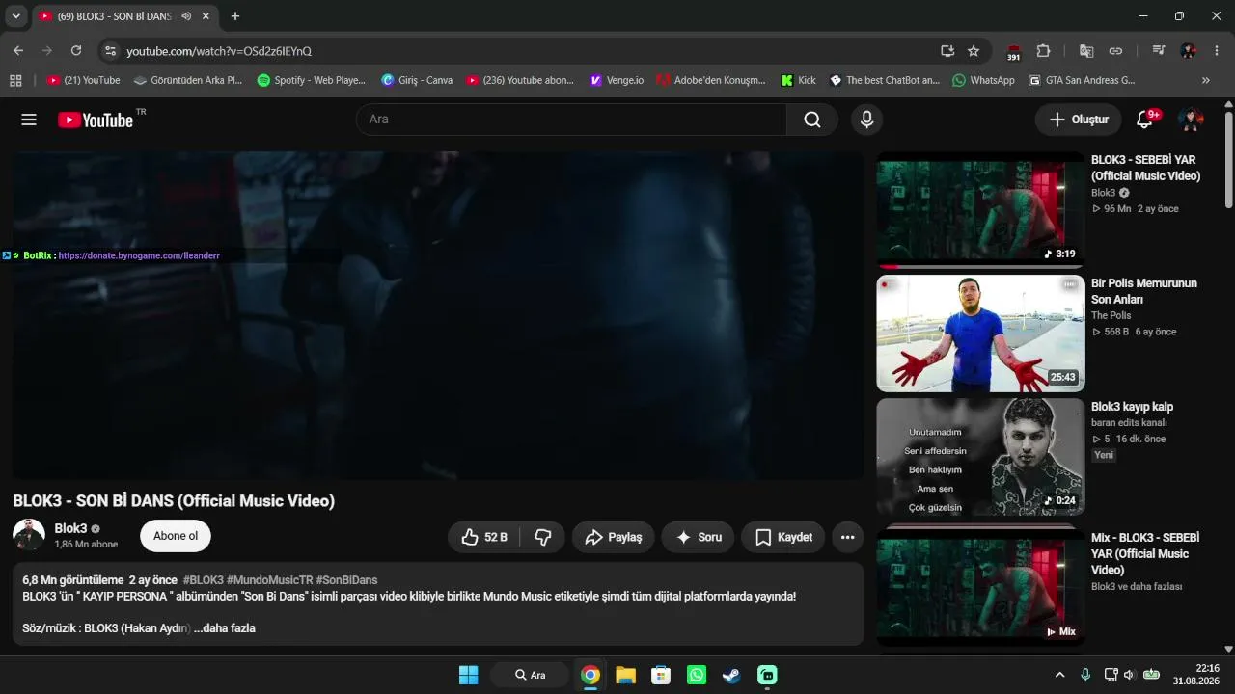
Task: Play Blok3 kayıp kalp thumbnail
Action: tap(980, 457)
